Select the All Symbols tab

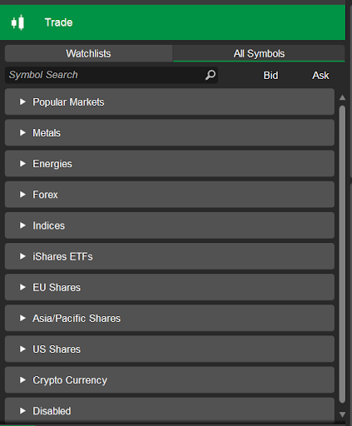pyautogui.click(x=259, y=53)
